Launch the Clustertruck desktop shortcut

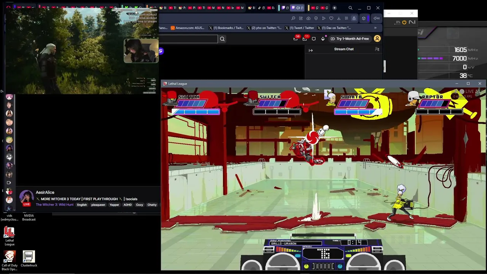tap(29, 259)
